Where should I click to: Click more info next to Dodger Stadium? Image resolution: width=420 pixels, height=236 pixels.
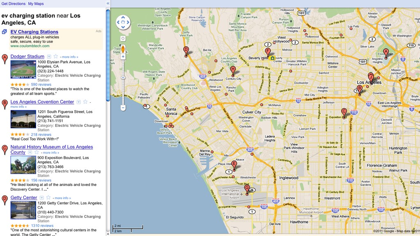click(70, 57)
